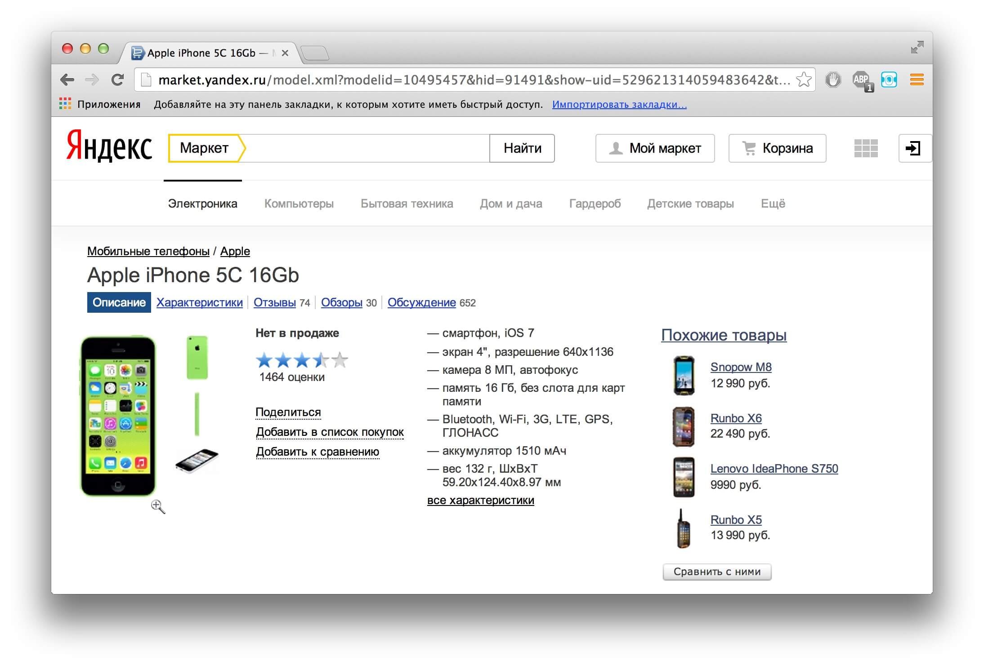Viewport: 984px width, 665px height.
Task: Click the Lenovo IdeaPhone S750 image
Action: point(684,477)
